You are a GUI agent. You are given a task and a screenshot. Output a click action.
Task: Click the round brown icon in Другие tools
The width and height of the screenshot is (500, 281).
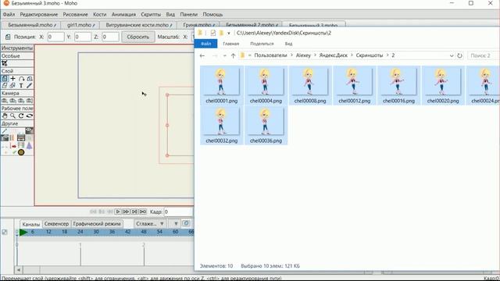pyautogui.click(x=21, y=152)
